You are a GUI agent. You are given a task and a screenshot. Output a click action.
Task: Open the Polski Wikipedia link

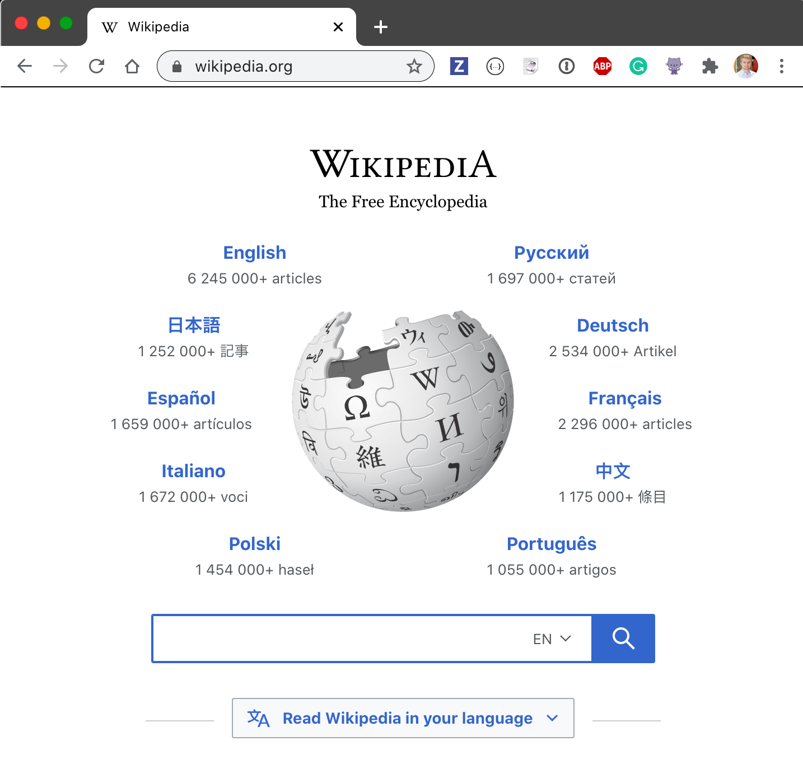point(255,544)
